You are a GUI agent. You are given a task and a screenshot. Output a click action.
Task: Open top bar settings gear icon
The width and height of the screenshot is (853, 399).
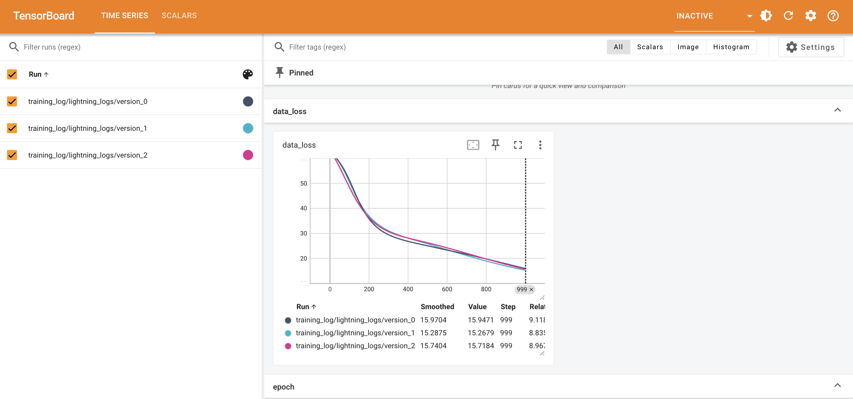tap(811, 16)
